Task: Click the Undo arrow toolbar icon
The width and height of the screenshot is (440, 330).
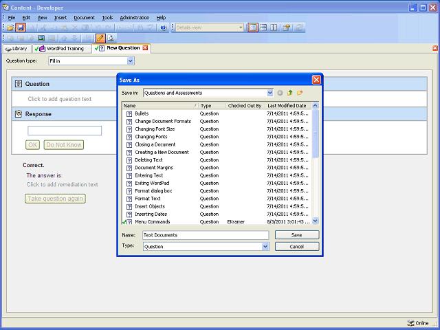Action: tap(98, 27)
